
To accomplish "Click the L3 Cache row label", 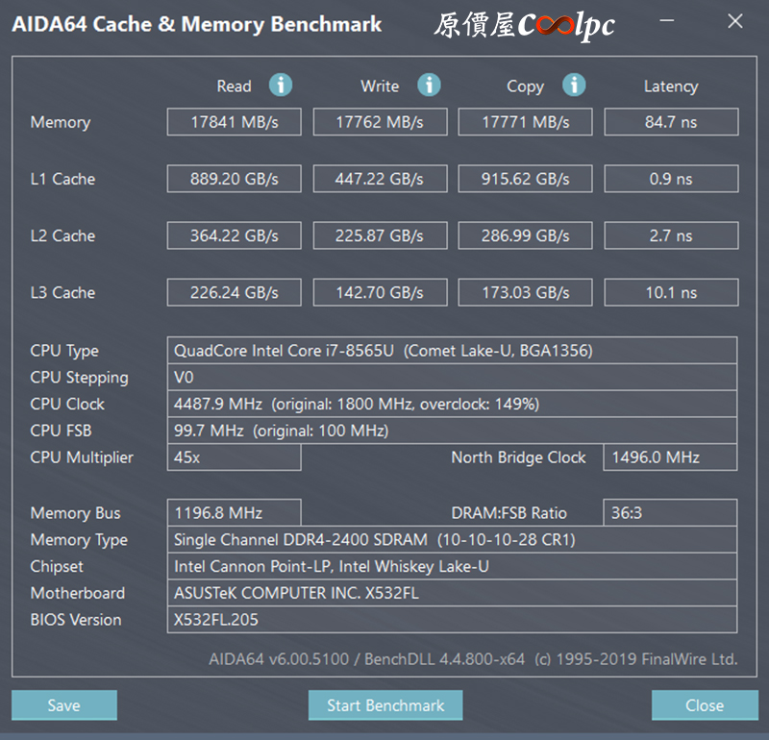I will [62, 293].
